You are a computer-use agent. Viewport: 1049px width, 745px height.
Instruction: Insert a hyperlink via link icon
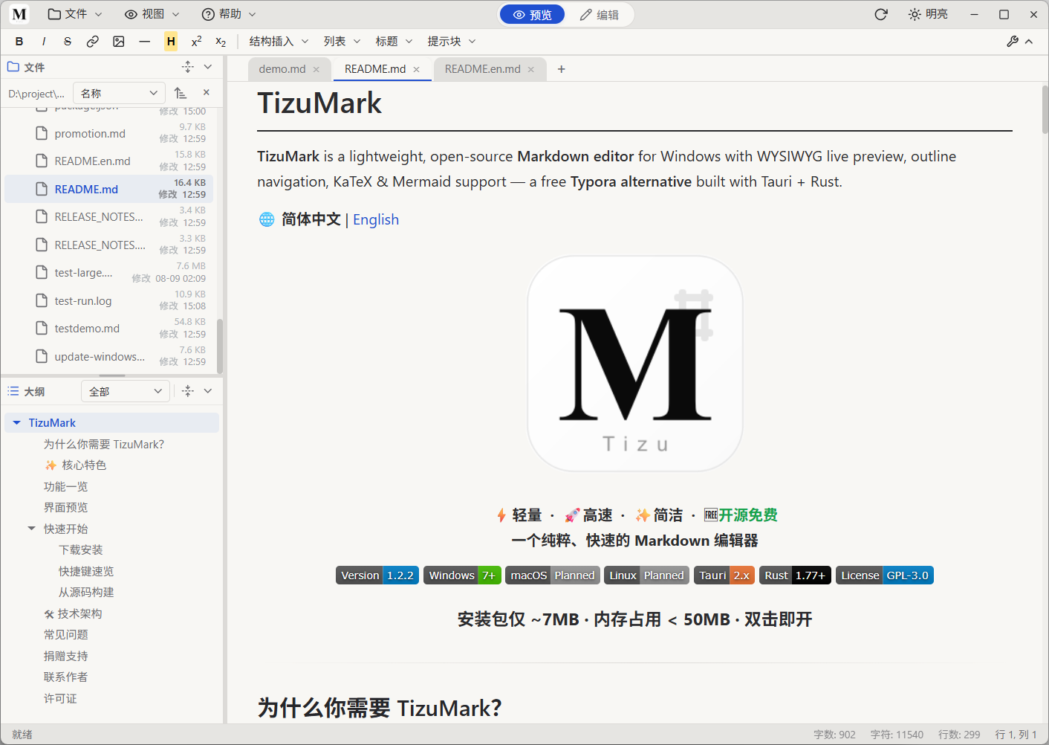tap(93, 42)
